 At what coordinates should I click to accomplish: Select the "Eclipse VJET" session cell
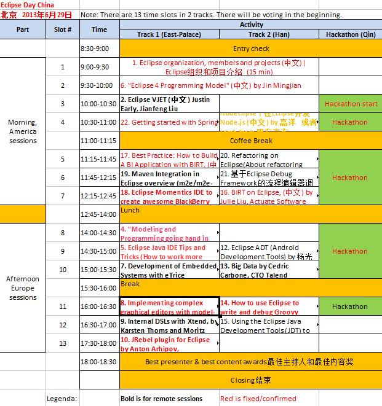(x=169, y=104)
